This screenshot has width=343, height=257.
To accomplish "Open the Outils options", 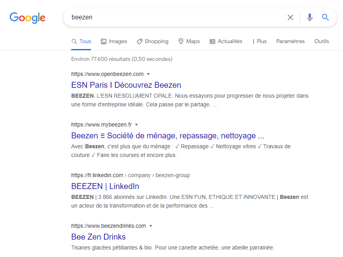I will 321,41.
